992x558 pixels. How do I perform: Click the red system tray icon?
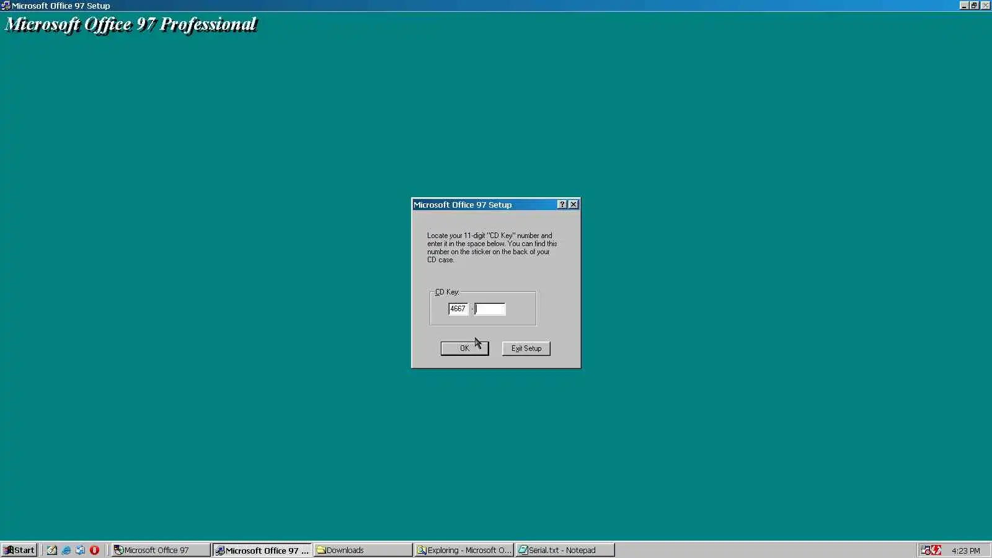point(936,550)
